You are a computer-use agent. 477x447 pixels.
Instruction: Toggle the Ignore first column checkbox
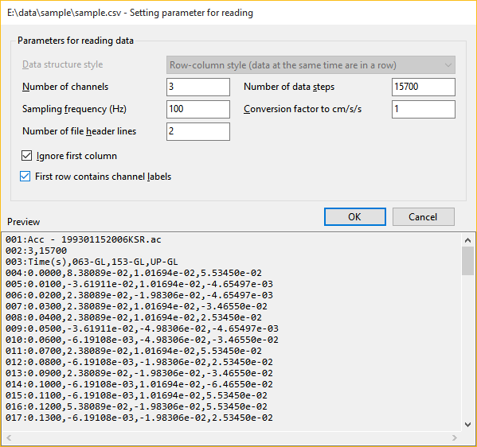pyautogui.click(x=26, y=156)
